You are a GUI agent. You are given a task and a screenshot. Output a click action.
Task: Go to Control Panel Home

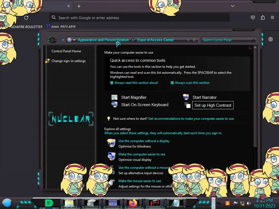pyautogui.click(x=66, y=51)
